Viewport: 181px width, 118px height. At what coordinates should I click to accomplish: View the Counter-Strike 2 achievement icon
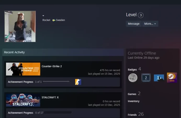pos(78,82)
